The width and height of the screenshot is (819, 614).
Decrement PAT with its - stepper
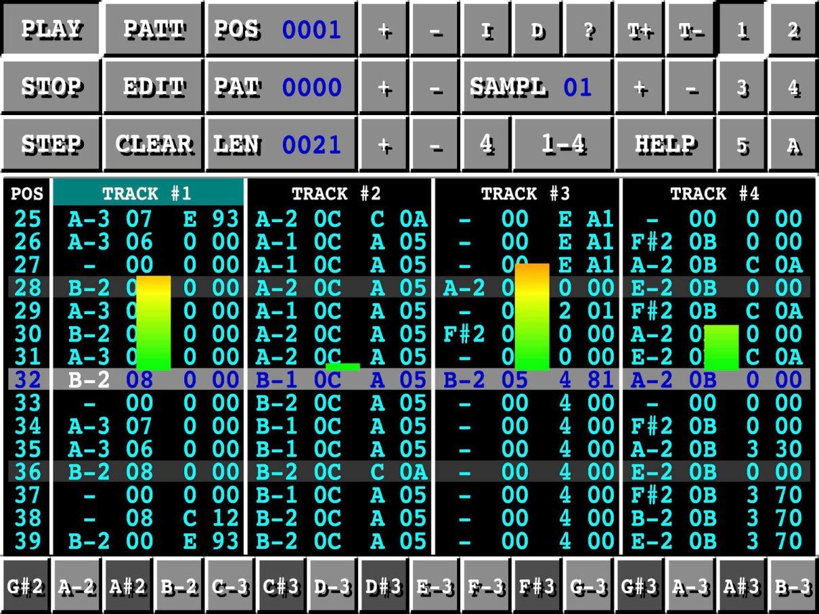pos(435,87)
